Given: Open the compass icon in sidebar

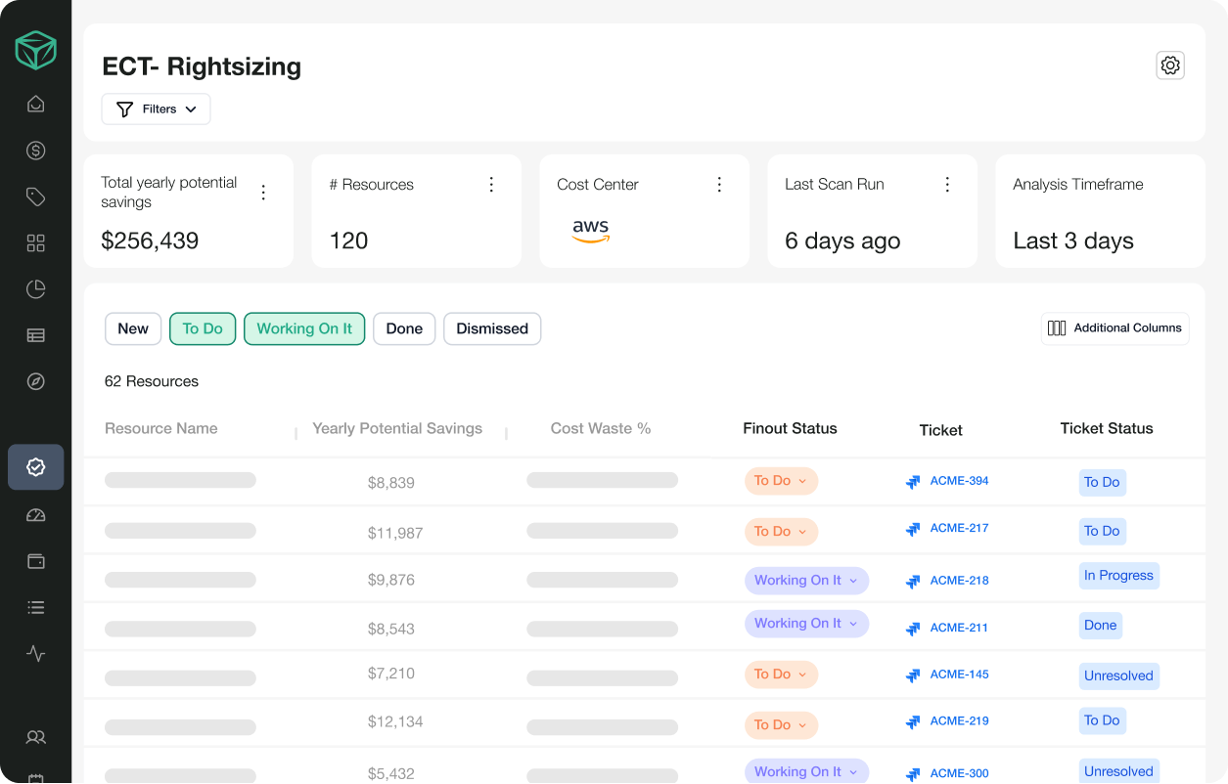Looking at the screenshot, I should (x=36, y=381).
